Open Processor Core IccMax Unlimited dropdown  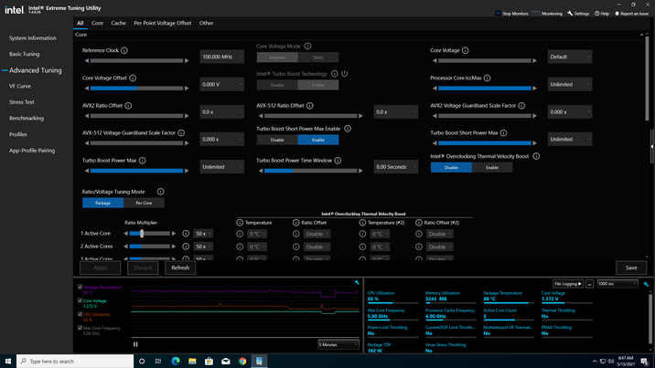pyautogui.click(x=570, y=84)
